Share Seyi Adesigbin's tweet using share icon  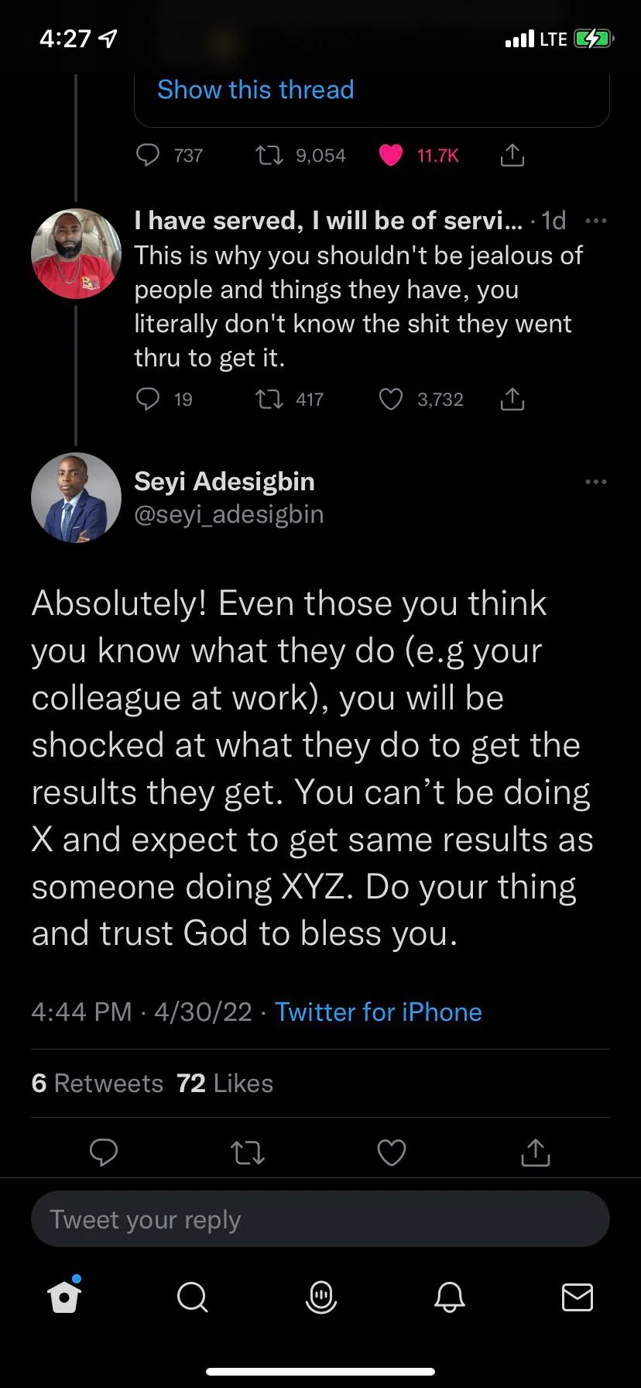535,1153
